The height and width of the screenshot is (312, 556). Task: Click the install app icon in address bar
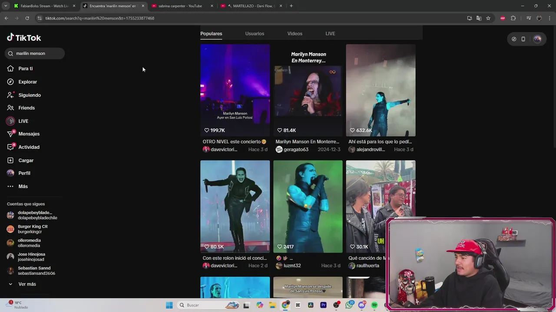[470, 18]
